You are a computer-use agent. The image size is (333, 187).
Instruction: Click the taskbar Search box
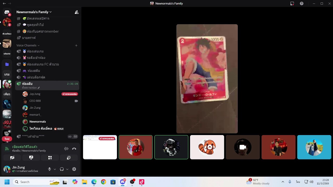pos(36,182)
